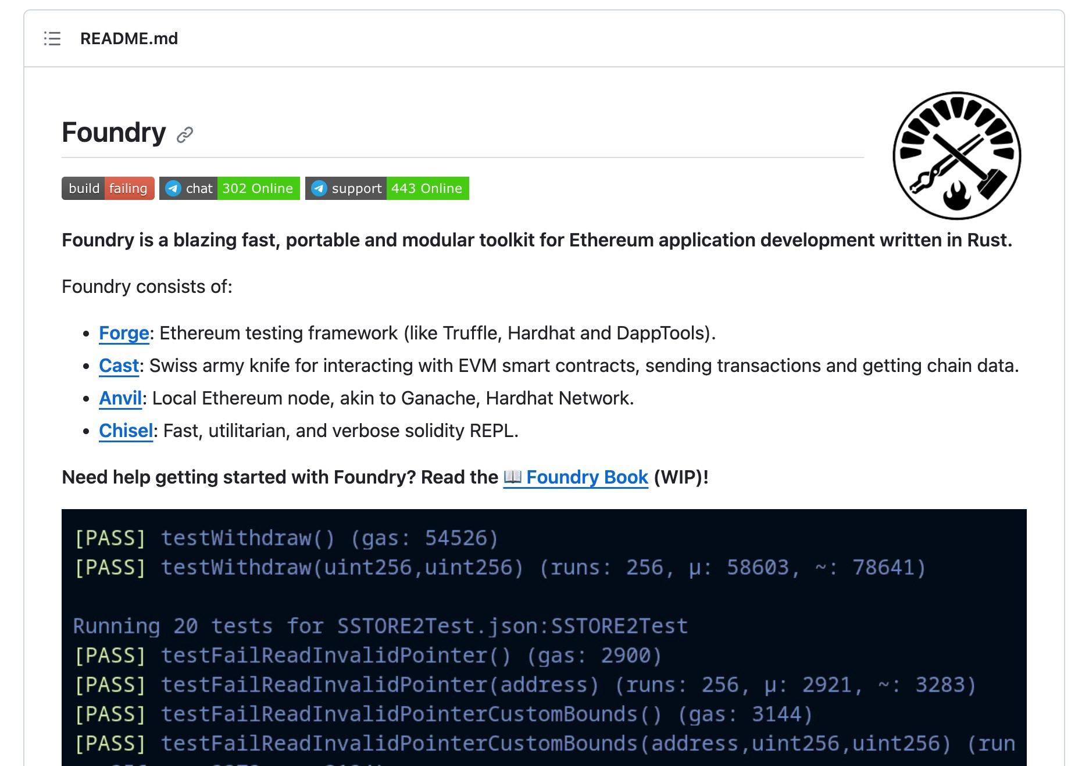This screenshot has width=1089, height=766.
Task: Visit the Chisel link
Action: click(126, 431)
